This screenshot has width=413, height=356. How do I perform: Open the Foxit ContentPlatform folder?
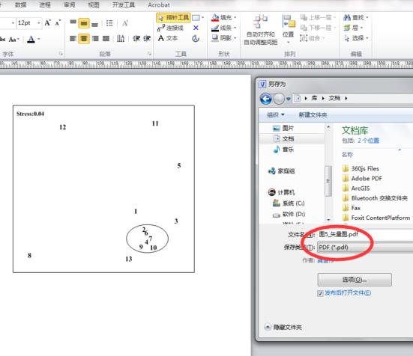pyautogui.click(x=376, y=218)
